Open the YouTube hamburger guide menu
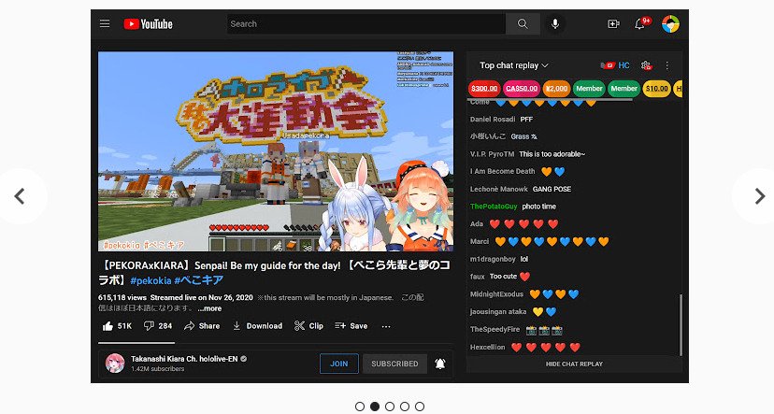774x414 pixels. 105,23
